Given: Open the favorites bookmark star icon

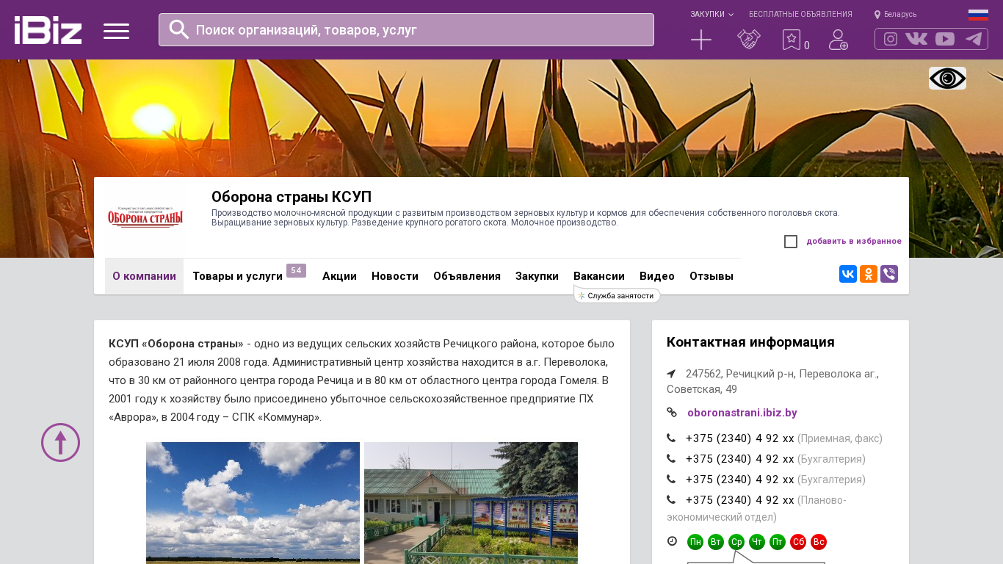Looking at the screenshot, I should click(x=791, y=40).
